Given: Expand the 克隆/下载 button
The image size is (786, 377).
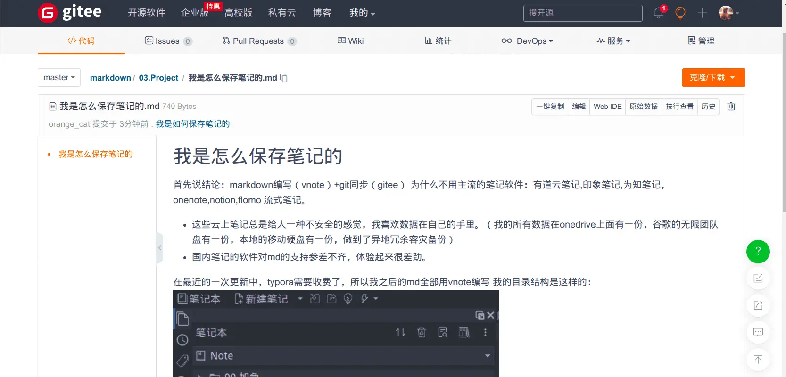Looking at the screenshot, I should click(x=713, y=77).
